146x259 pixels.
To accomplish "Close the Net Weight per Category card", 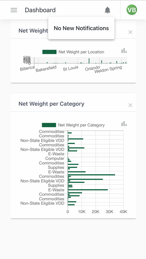I will (x=130, y=105).
